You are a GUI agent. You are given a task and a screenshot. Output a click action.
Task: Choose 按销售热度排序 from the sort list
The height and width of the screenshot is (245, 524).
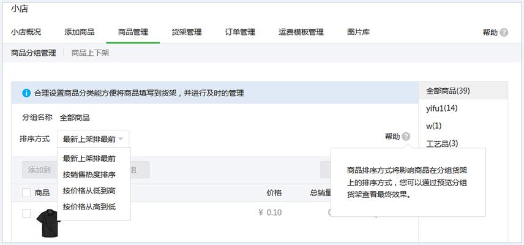89,175
